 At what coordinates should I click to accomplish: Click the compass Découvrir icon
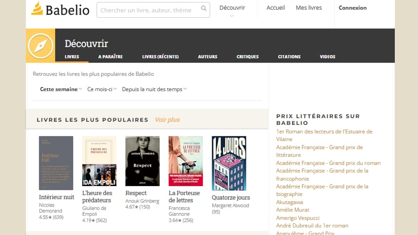(x=40, y=46)
